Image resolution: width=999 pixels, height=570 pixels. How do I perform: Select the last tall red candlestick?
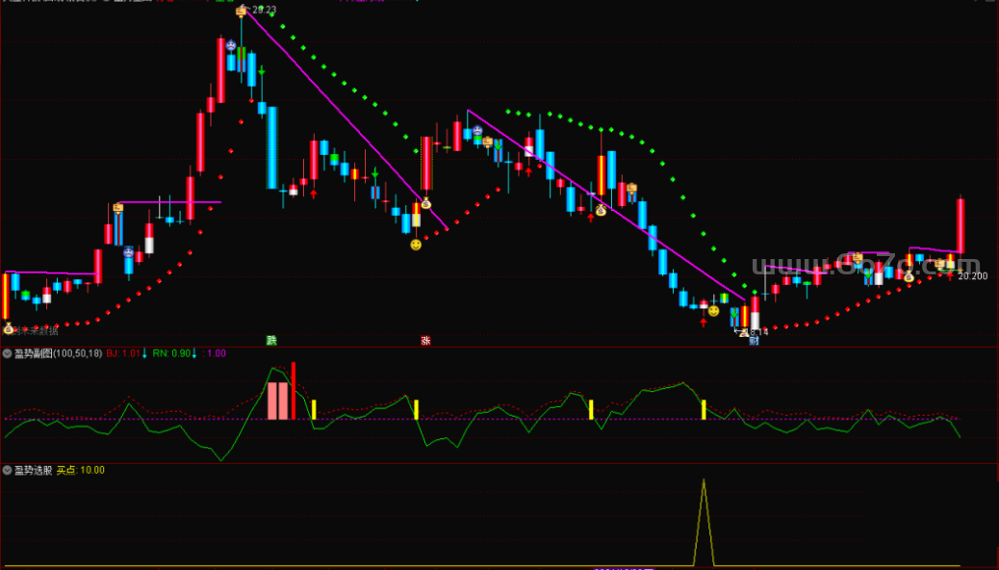point(961,226)
